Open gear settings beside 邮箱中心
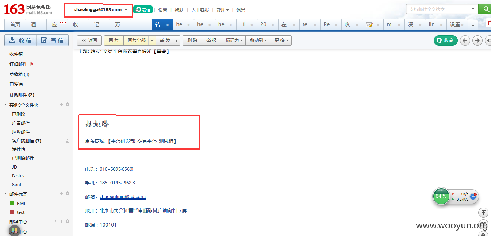The height and width of the screenshot is (236, 491). (68, 221)
